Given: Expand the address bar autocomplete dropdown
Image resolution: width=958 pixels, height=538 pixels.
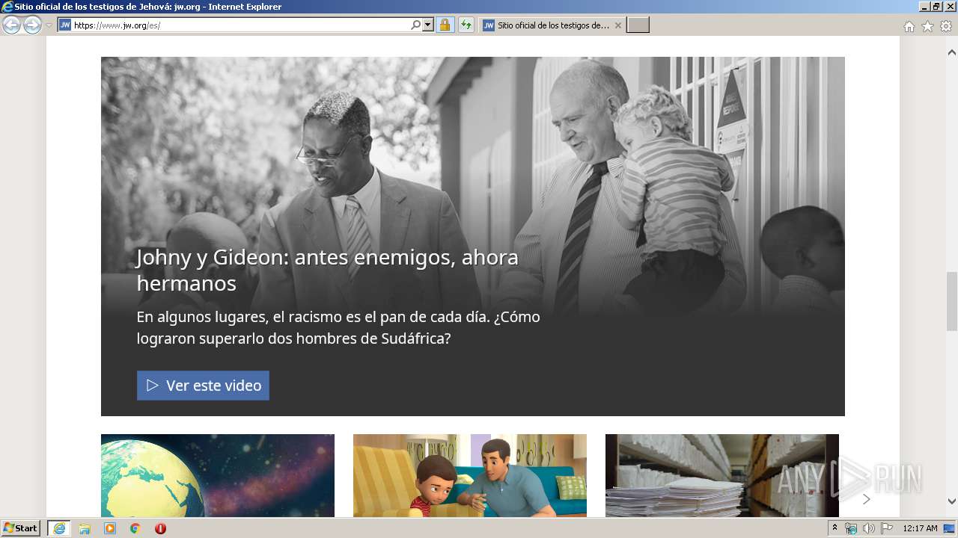Looking at the screenshot, I should pos(428,25).
